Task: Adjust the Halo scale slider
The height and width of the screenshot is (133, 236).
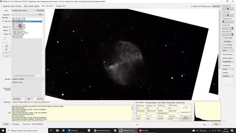Action: click(228, 34)
